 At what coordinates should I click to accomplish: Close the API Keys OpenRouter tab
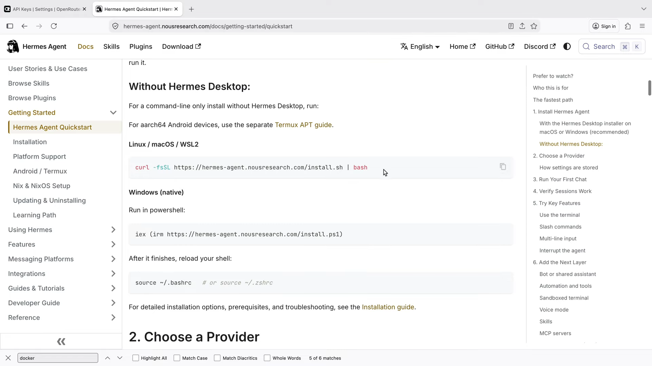tap(84, 9)
